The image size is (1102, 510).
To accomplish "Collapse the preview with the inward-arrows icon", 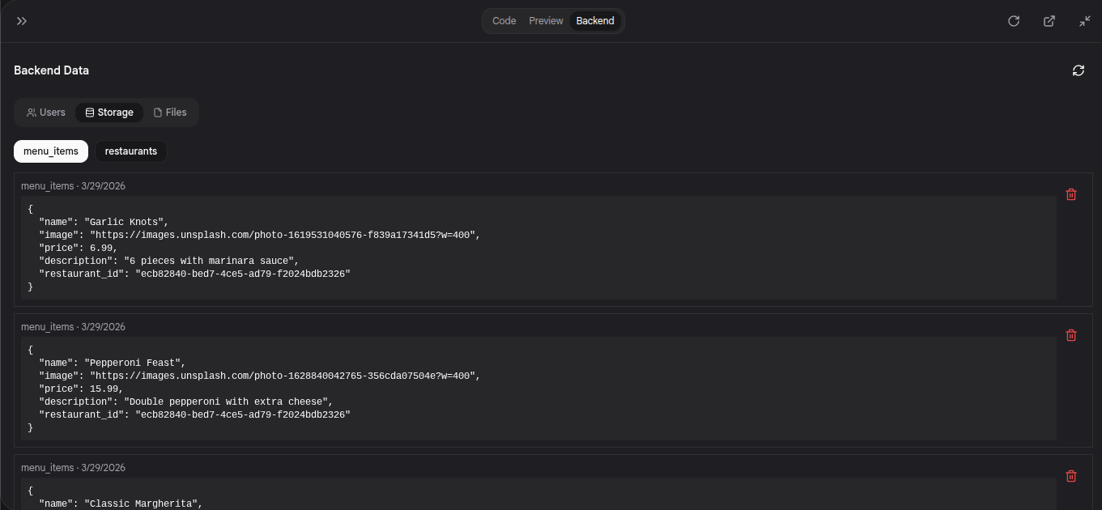I will (1084, 20).
